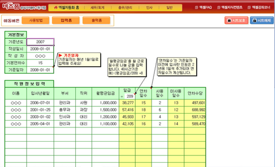Click the 출력폼 button
This screenshot has width=275, height=167.
point(96,20)
